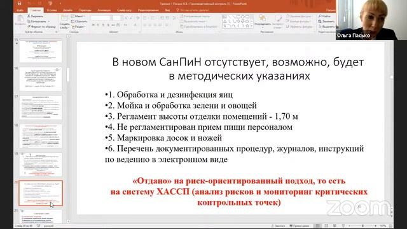
Task: Open Text Direction (Направление текста) dropdown
Action: click(x=195, y=16)
